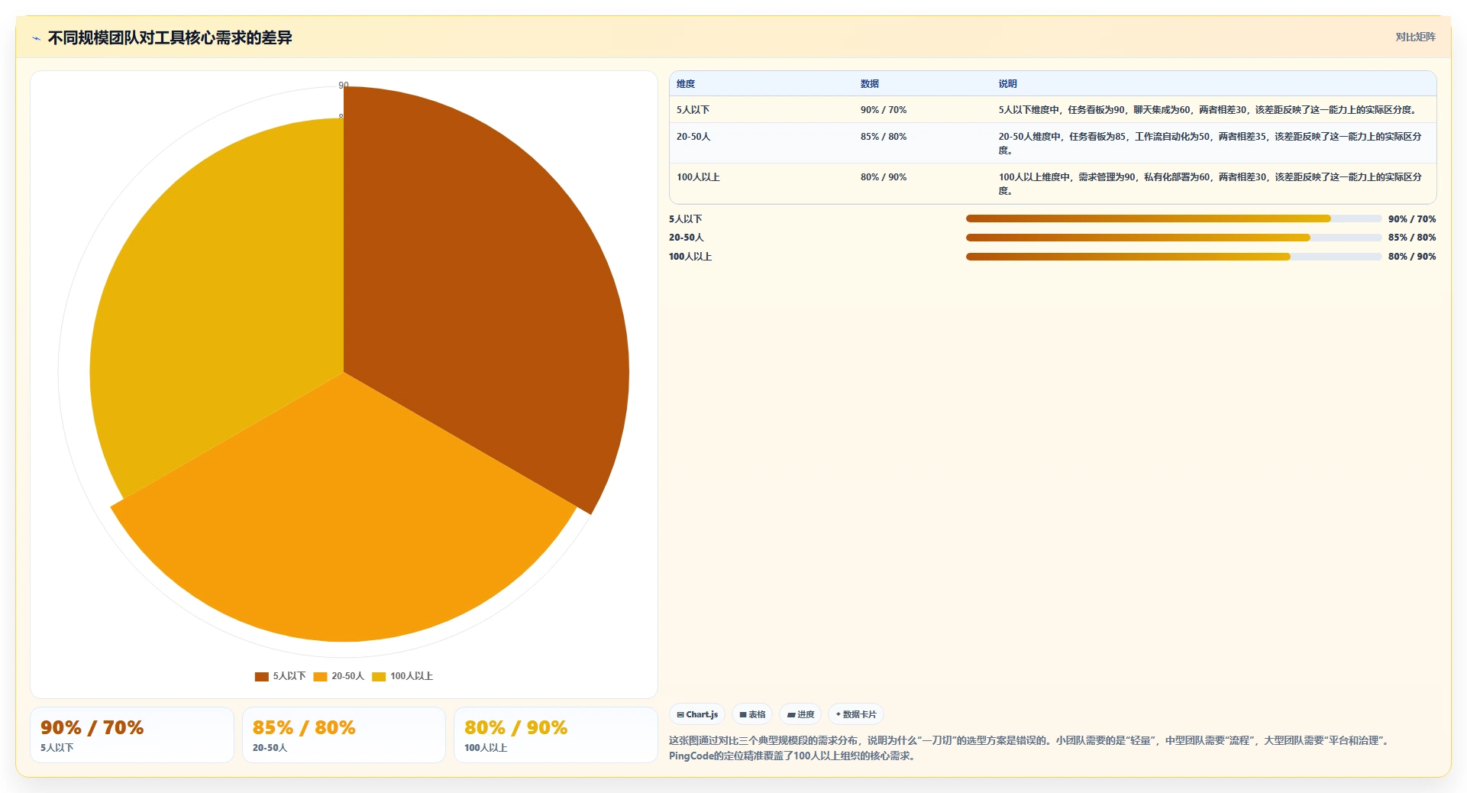Click the 80% / 90% table data cell
1467x793 pixels.
[x=884, y=177]
